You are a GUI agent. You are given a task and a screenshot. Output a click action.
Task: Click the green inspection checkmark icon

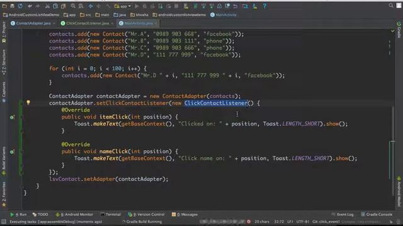click(392, 31)
